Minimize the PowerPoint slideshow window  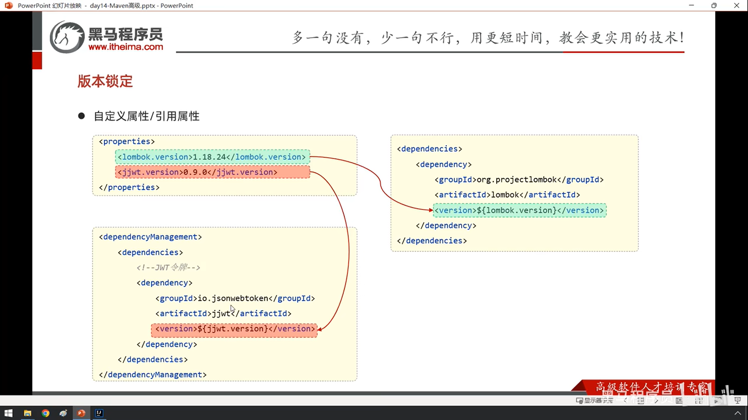pyautogui.click(x=692, y=5)
